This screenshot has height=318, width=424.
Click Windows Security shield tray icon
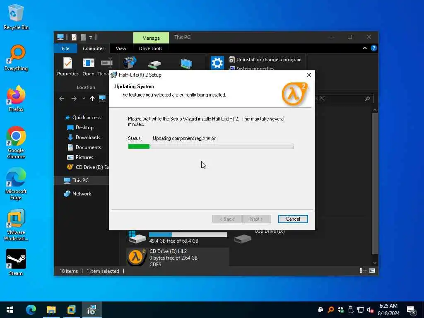click(341, 310)
